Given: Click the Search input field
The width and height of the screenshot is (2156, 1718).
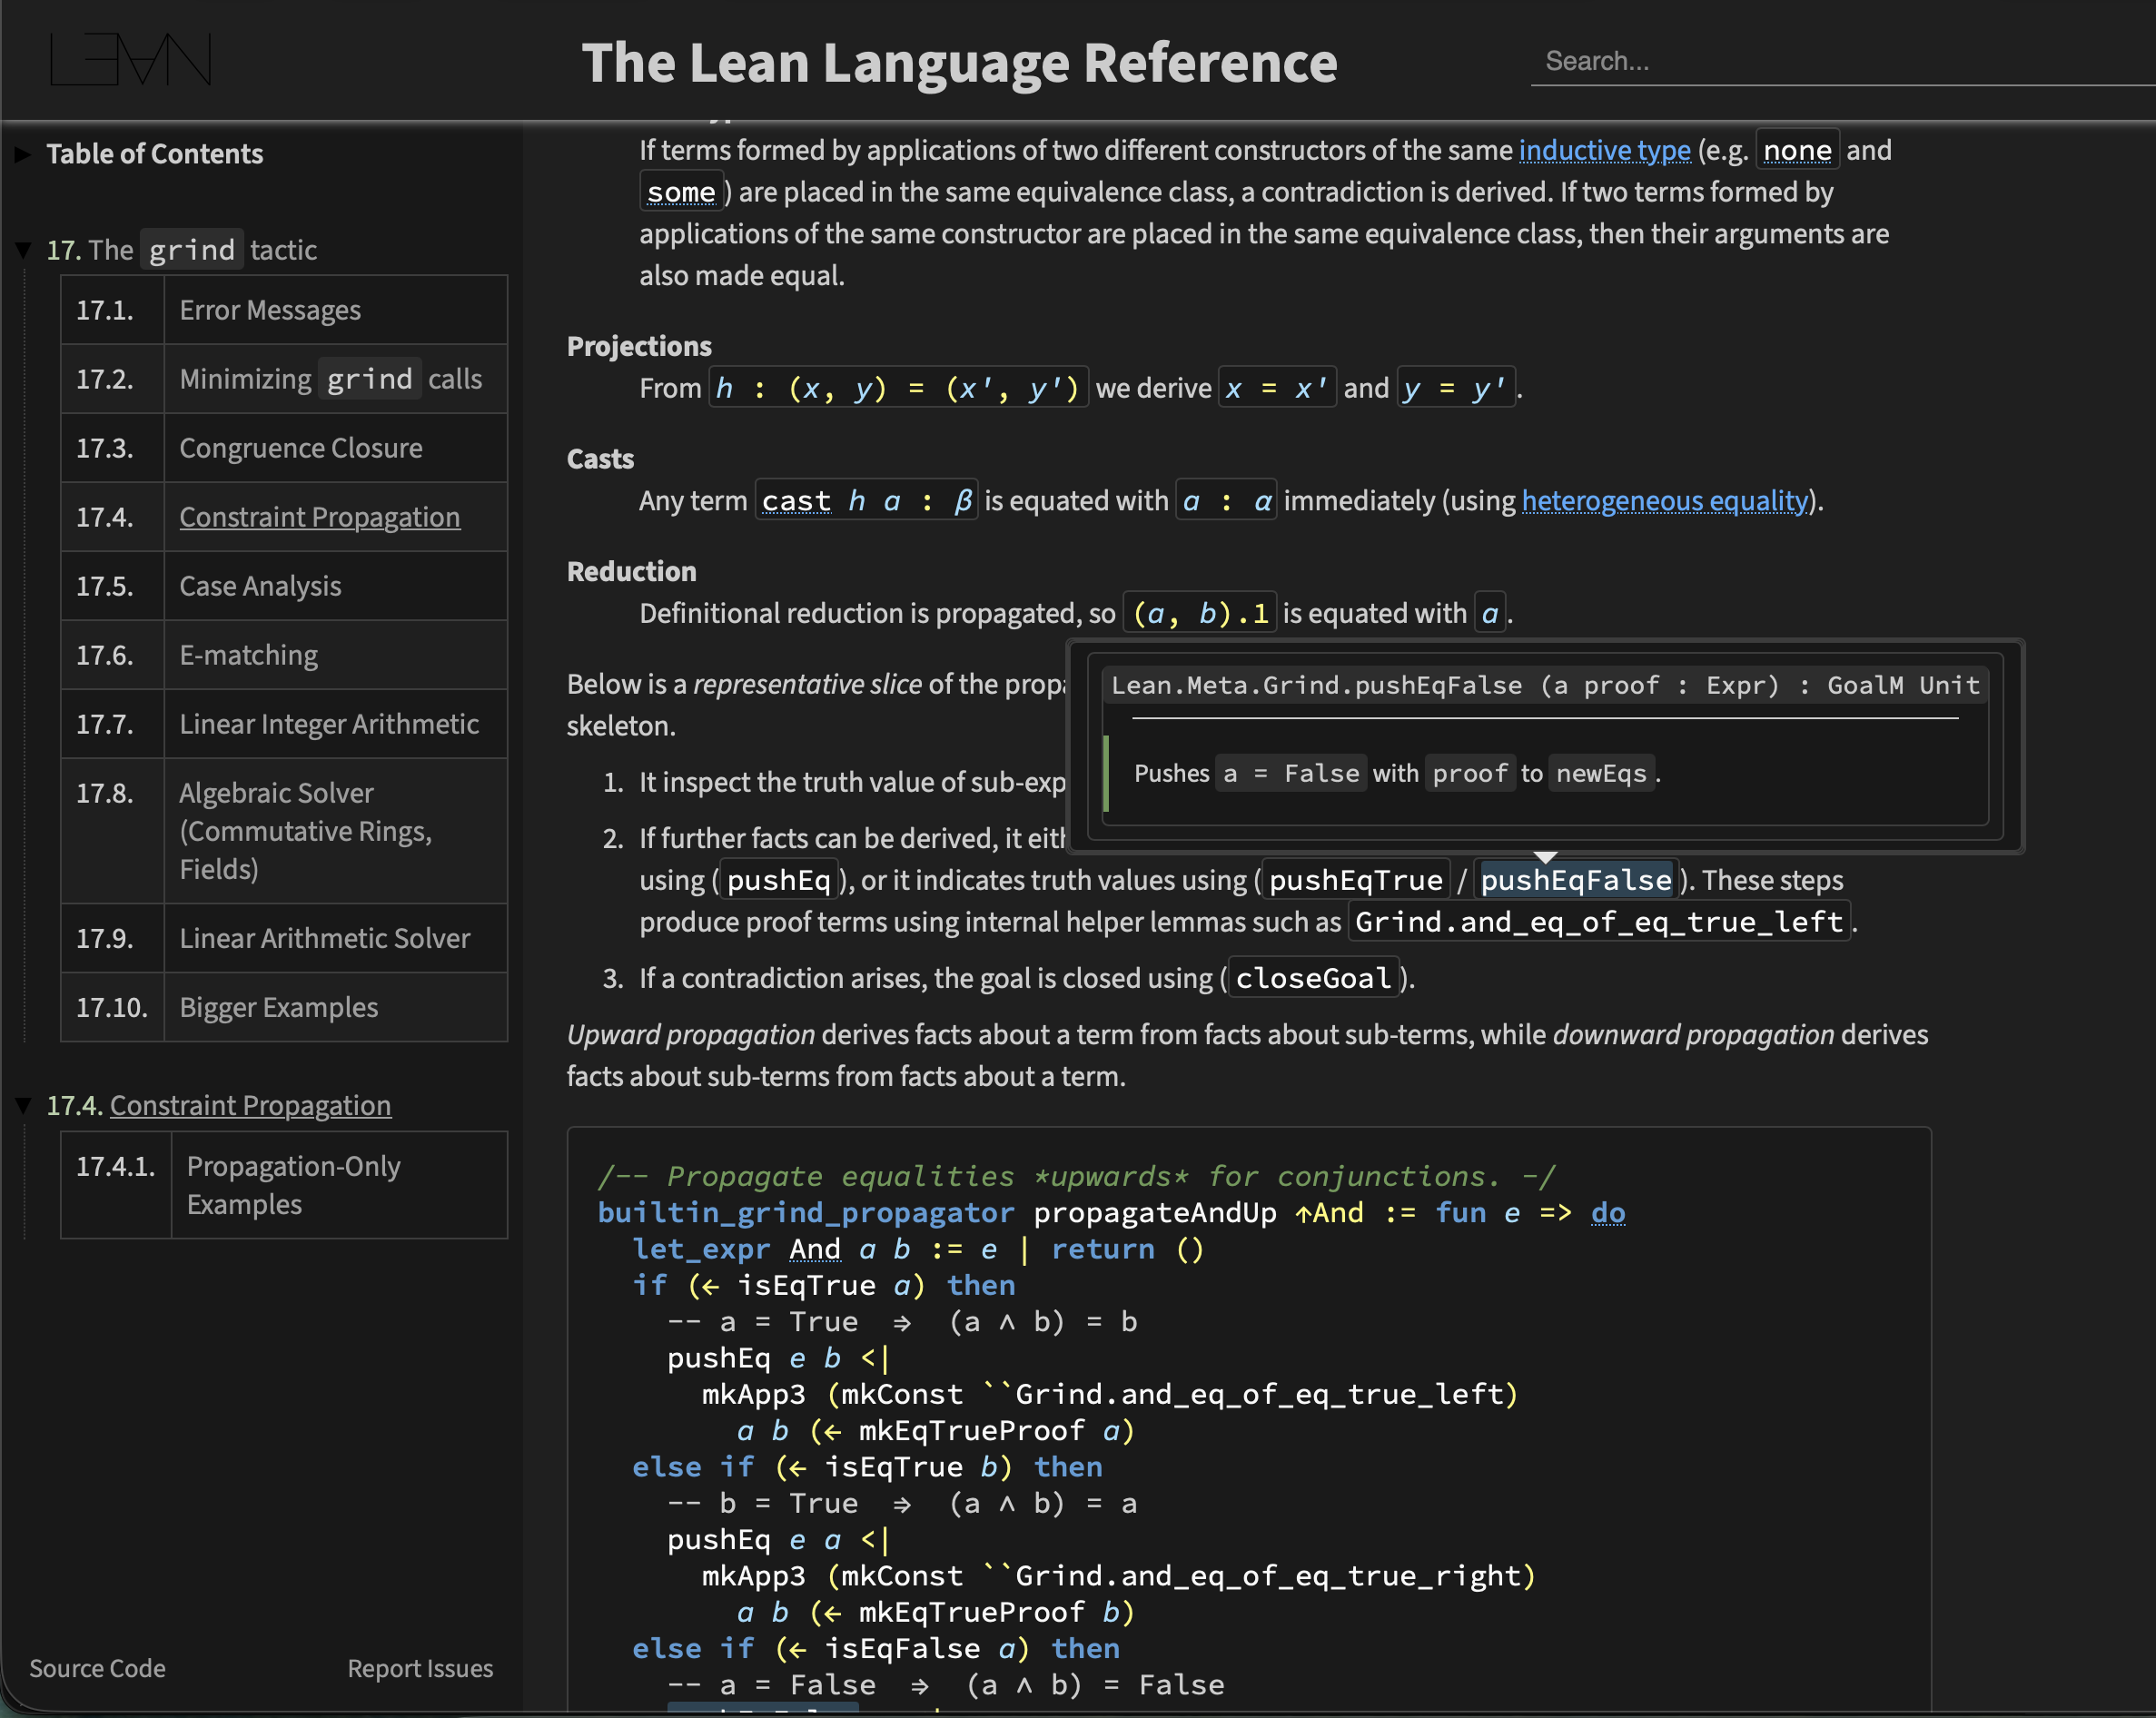Looking at the screenshot, I should pyautogui.click(x=1840, y=62).
